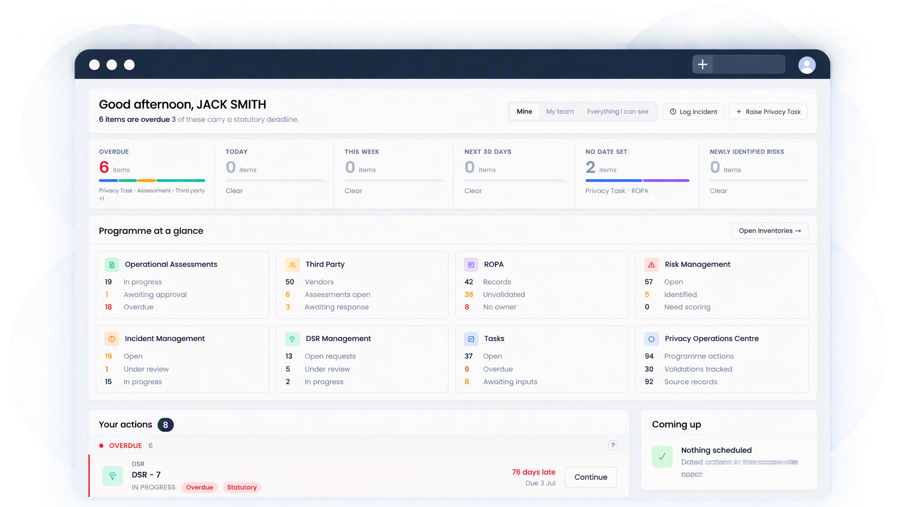Open the Today items card
903x507 pixels.
(274, 174)
